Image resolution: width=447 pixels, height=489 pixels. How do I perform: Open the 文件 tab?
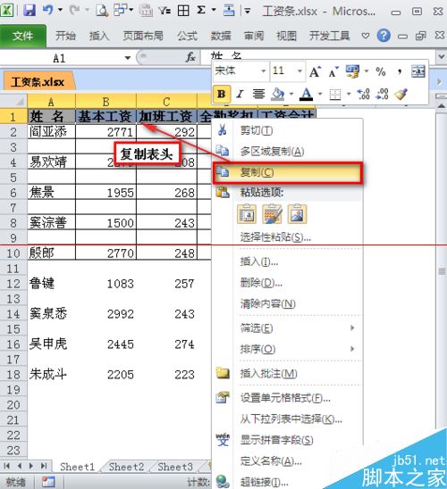pyautogui.click(x=23, y=36)
